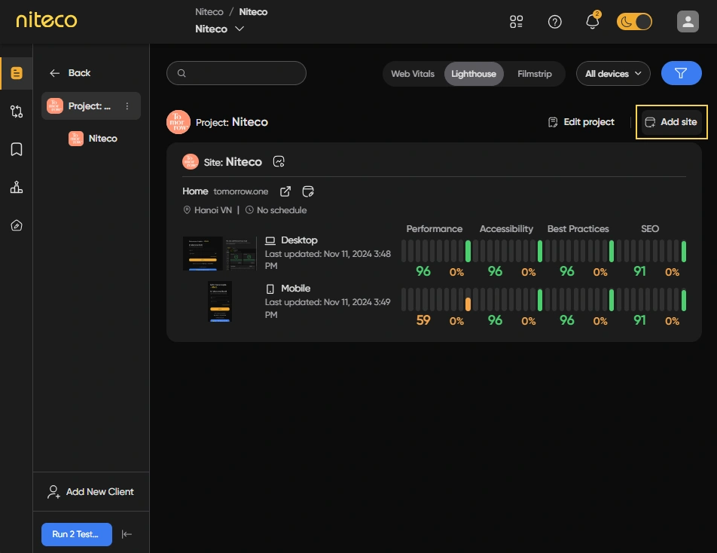Image resolution: width=717 pixels, height=553 pixels.
Task: Click the Add site button
Action: click(x=671, y=122)
